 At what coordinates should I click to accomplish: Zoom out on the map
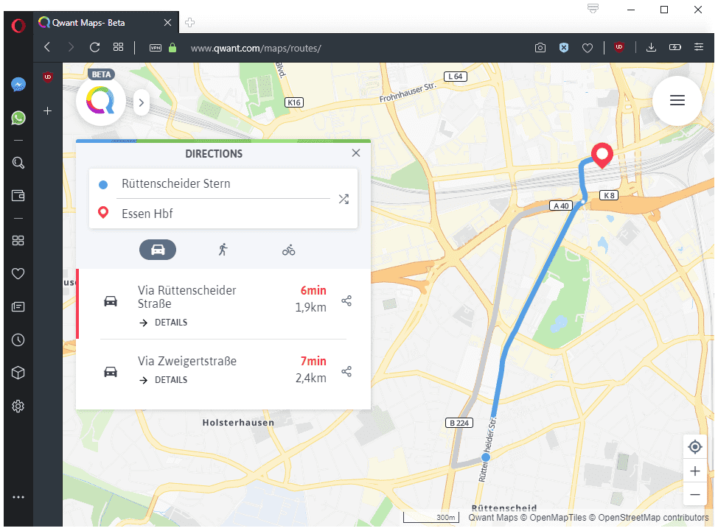click(695, 494)
